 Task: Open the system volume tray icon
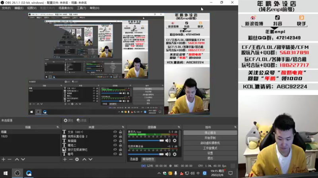click(x=192, y=173)
